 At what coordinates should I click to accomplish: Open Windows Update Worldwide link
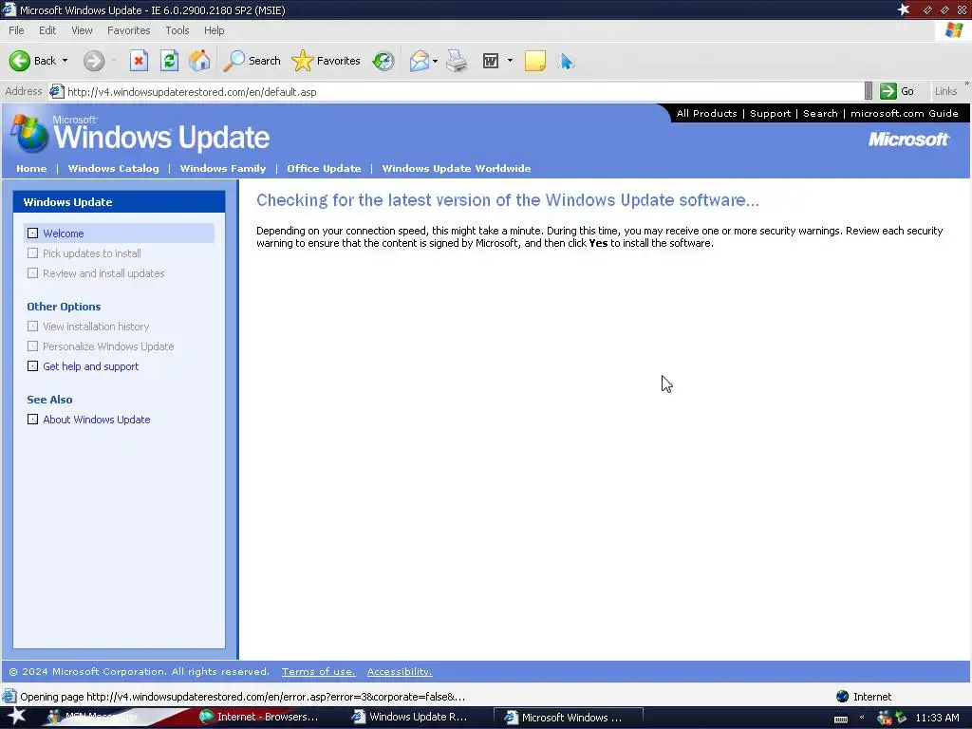pyautogui.click(x=457, y=168)
